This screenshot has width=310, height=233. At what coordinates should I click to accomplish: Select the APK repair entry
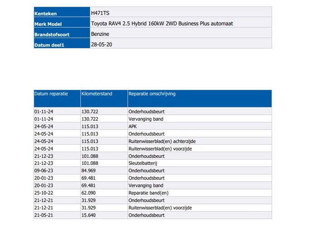pos(133,126)
